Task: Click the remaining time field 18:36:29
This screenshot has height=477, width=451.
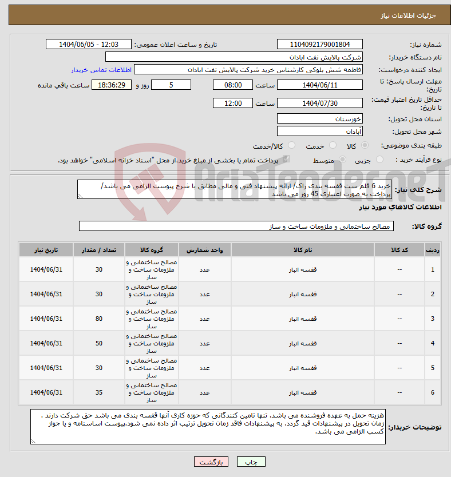Action: [x=112, y=85]
